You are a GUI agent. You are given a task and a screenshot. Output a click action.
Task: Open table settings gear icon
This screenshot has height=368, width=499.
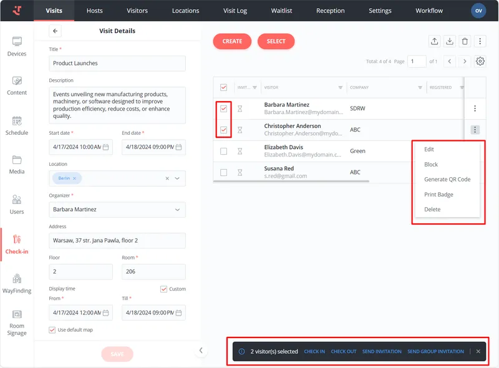(480, 61)
